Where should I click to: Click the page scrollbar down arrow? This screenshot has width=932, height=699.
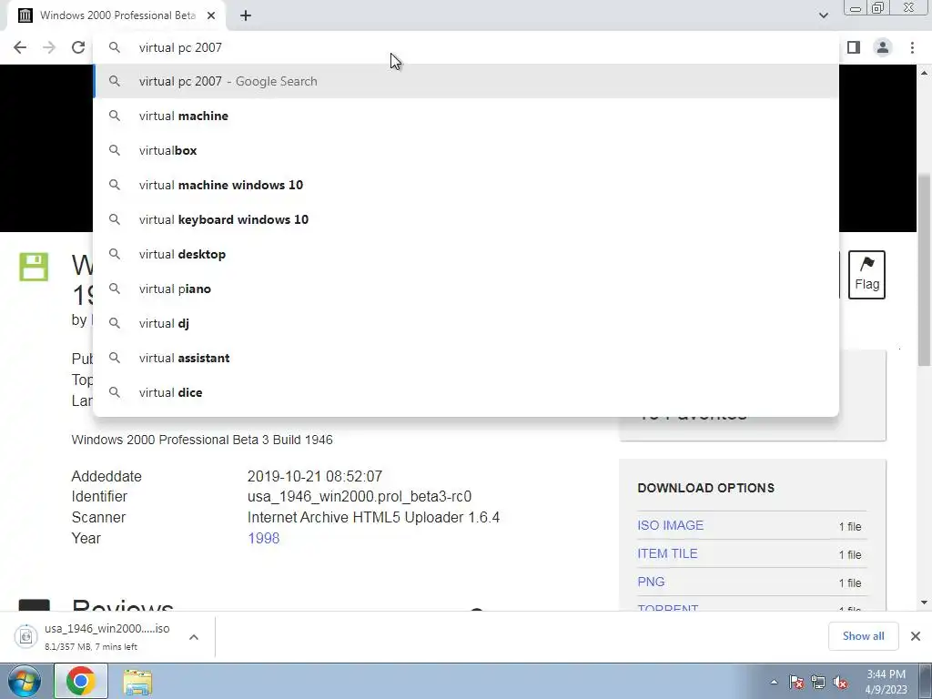[x=925, y=603]
